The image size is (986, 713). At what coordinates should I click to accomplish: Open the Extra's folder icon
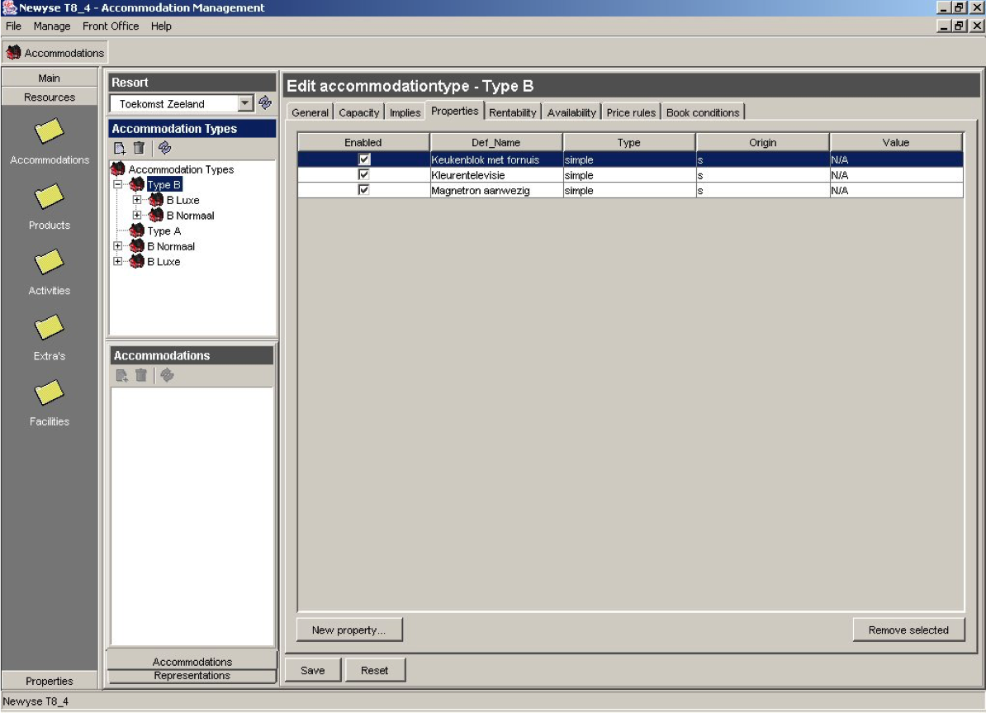(x=49, y=329)
